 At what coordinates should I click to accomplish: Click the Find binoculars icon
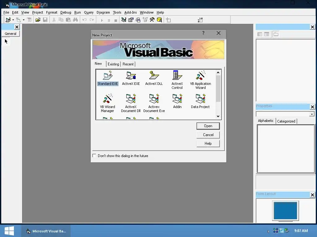[75, 20]
